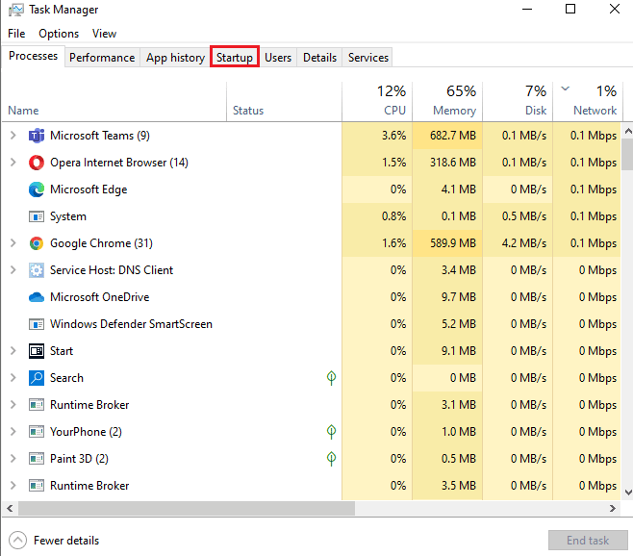
Task: Open the Options menu
Action: pos(59,34)
